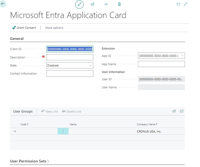Open the card in a new window
The image size is (200, 167).
pyautogui.click(x=178, y=4)
